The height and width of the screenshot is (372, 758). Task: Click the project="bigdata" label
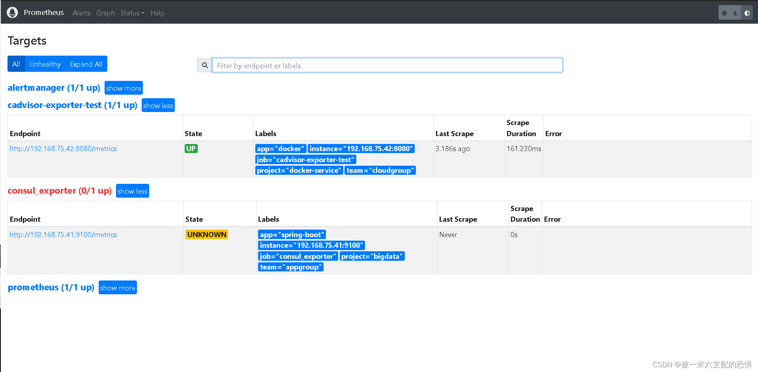[x=372, y=256]
